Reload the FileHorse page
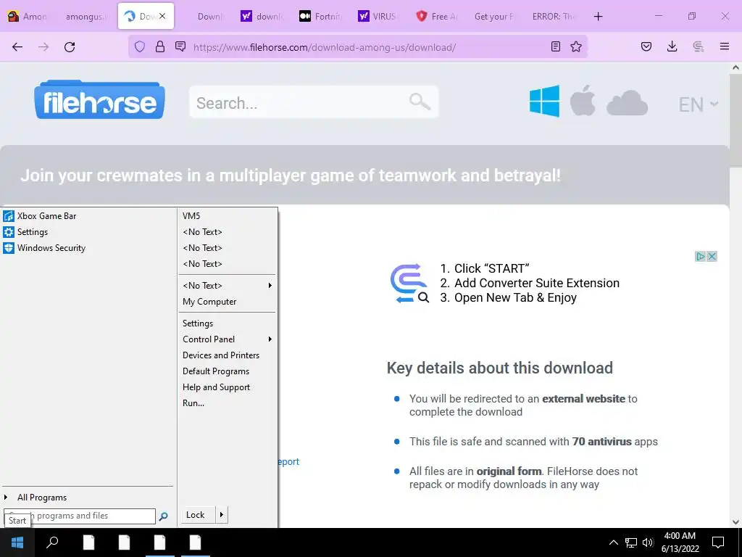 [x=70, y=47]
